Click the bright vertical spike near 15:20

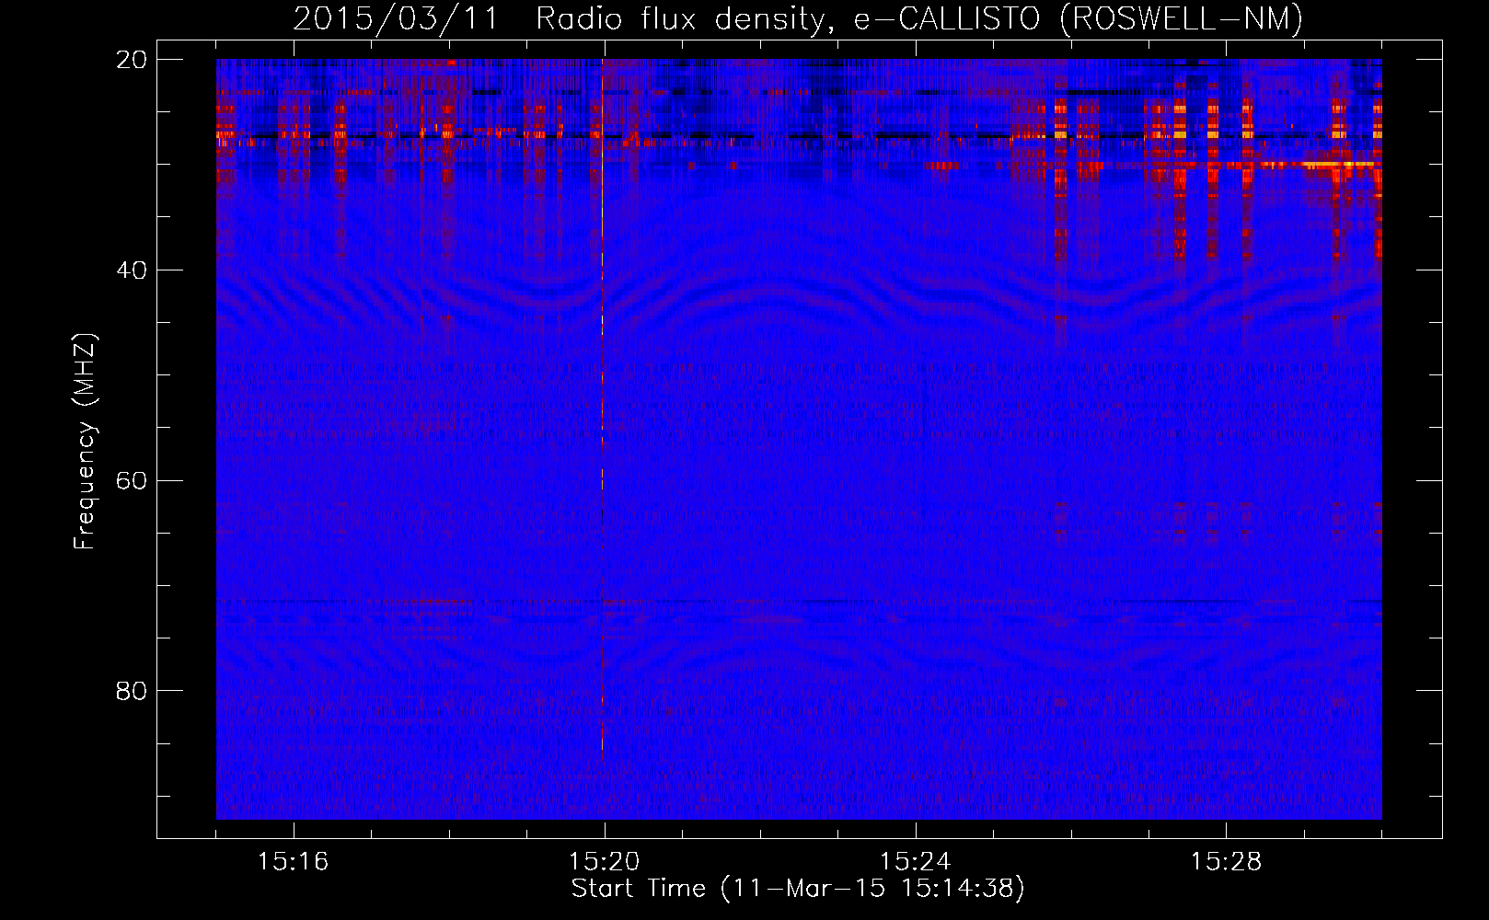coord(602,409)
